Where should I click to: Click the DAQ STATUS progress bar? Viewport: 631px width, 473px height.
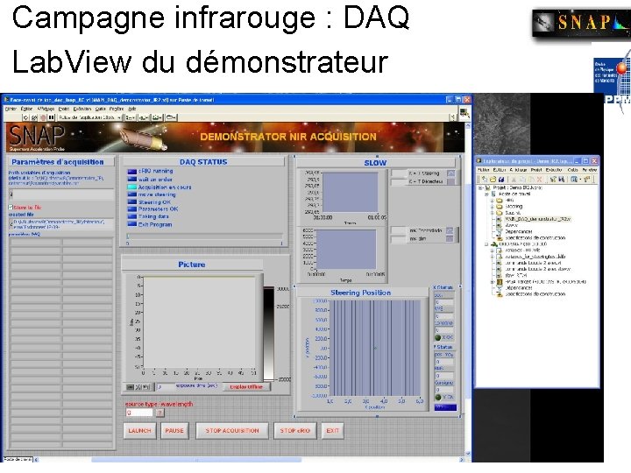point(204,236)
